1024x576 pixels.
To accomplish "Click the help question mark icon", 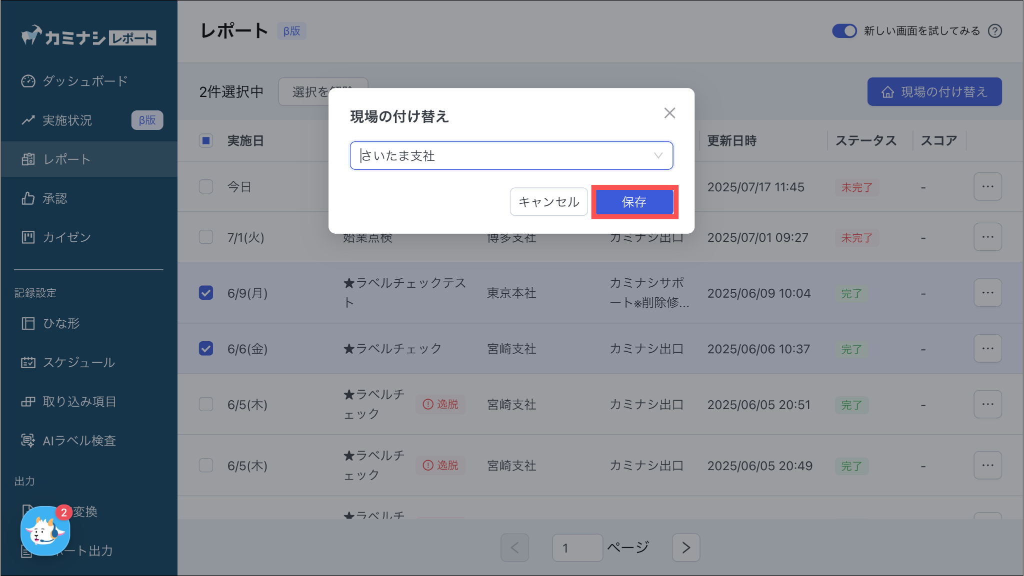I will point(995,31).
